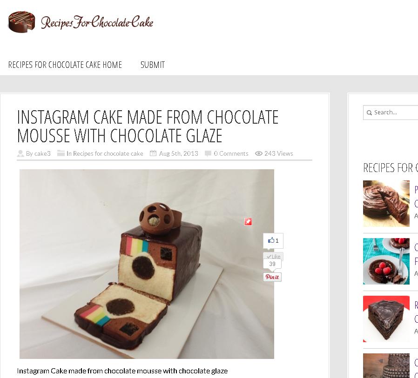Viewport: 418px width, 378px height.
Task: Click the calendar date icon
Action: [x=153, y=153]
